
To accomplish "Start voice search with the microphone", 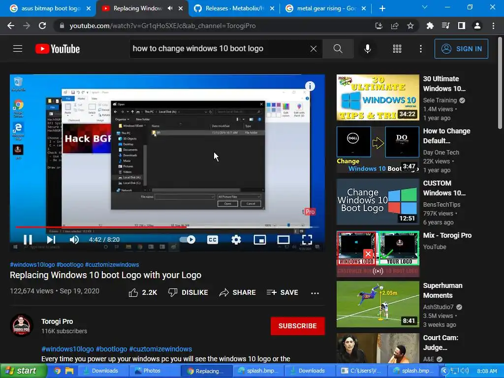I will 368,49.
